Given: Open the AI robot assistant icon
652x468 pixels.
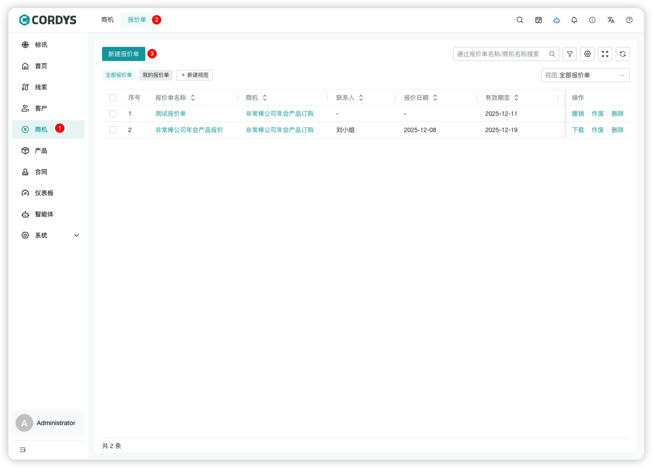Looking at the screenshot, I should 556,20.
